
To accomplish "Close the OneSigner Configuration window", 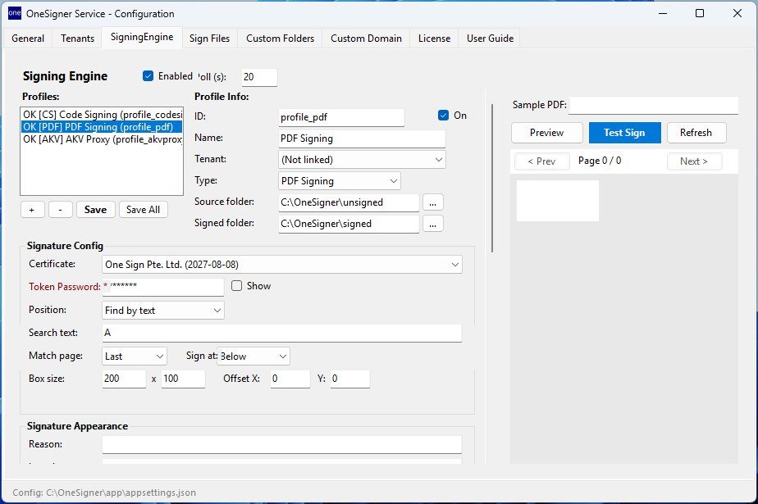I will [x=737, y=13].
